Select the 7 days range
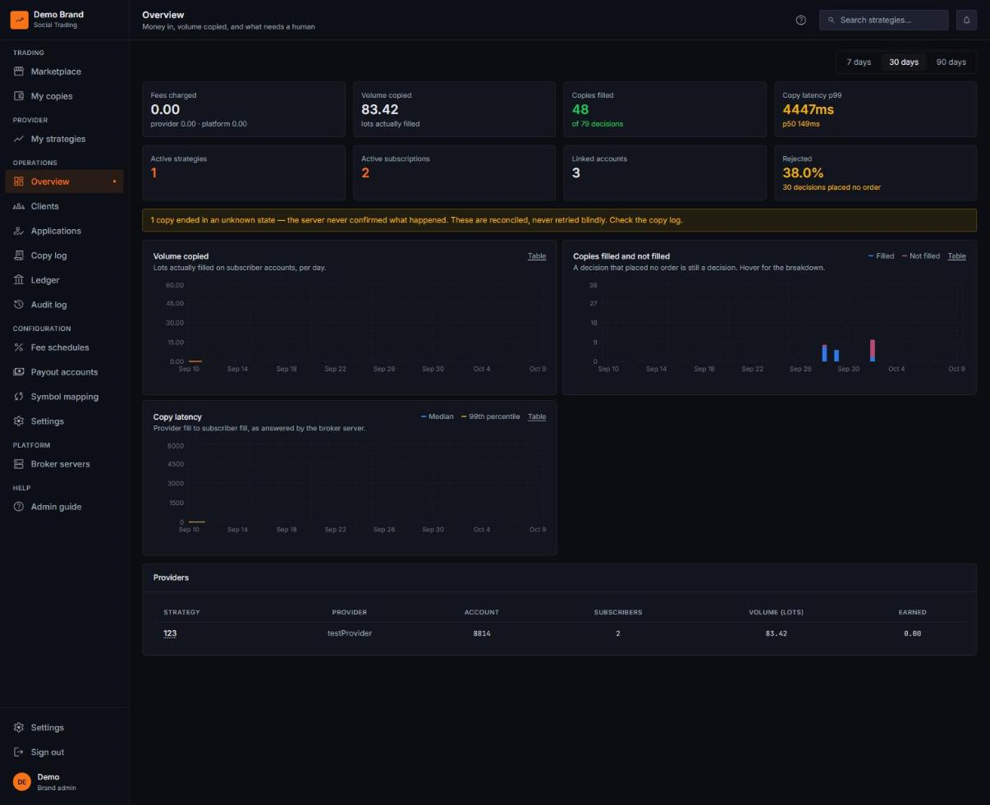Image resolution: width=990 pixels, height=805 pixels. coord(859,62)
